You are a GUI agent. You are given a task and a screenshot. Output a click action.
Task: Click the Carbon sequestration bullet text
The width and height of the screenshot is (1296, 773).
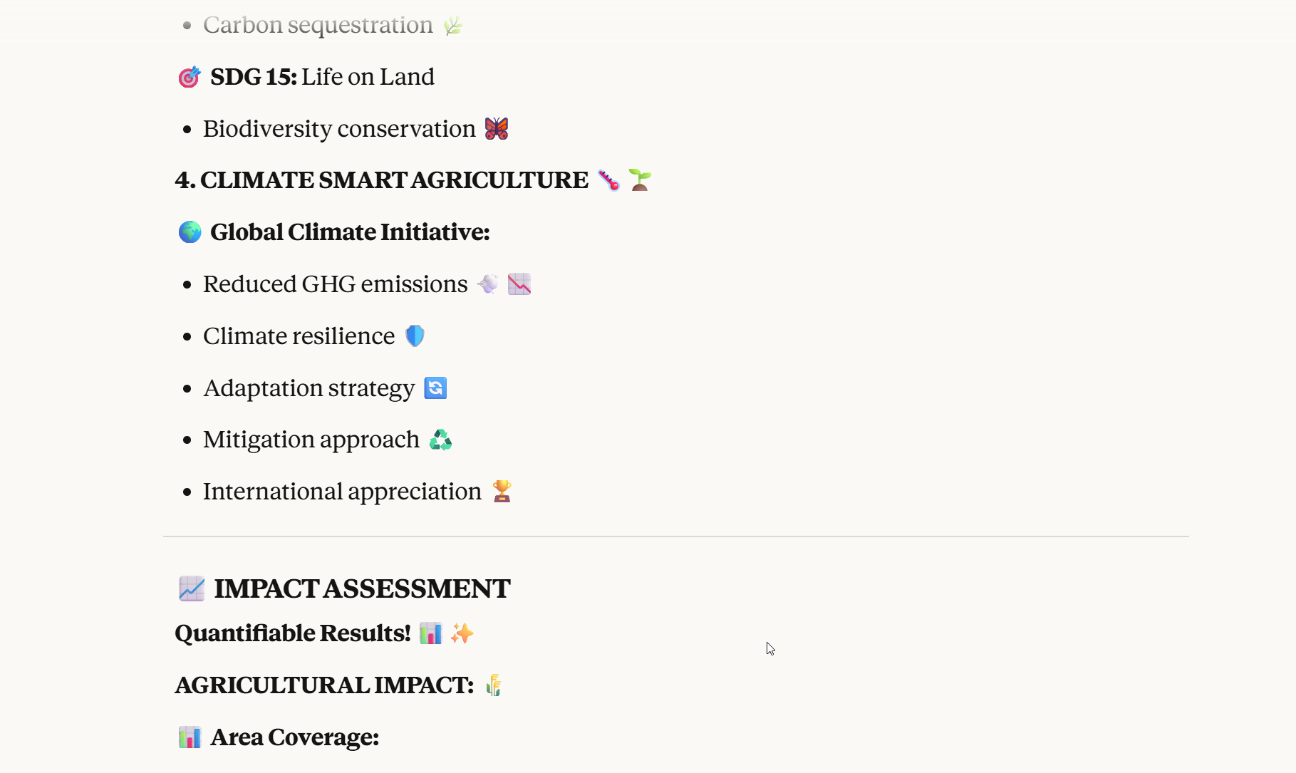318,25
